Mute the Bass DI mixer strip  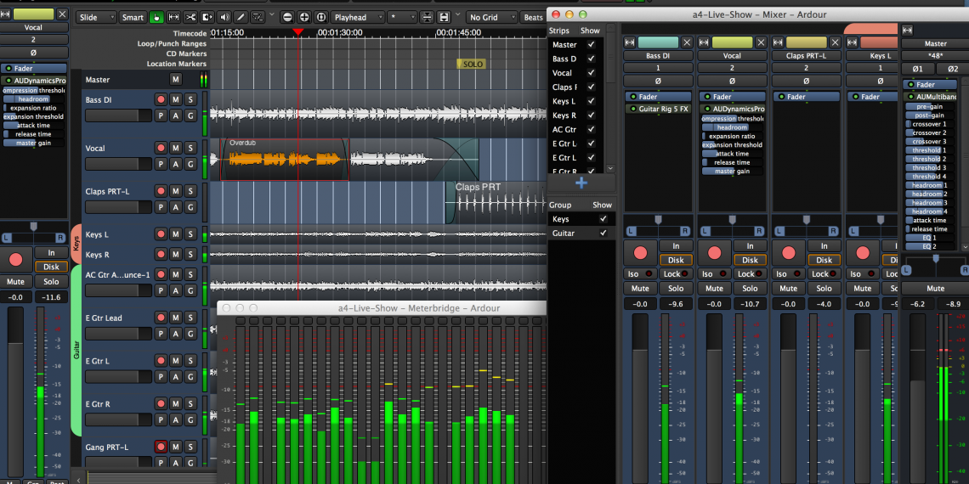[x=639, y=289]
